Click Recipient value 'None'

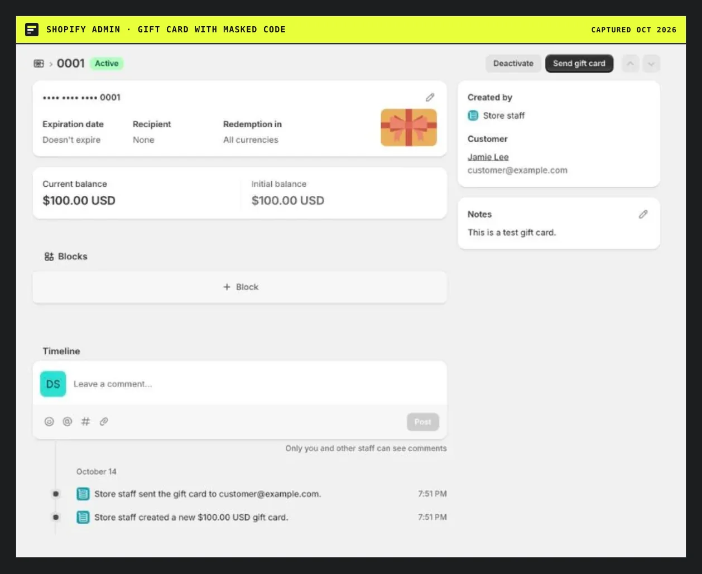click(143, 140)
